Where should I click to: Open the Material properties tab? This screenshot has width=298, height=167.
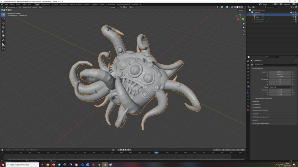[x=248, y=106]
